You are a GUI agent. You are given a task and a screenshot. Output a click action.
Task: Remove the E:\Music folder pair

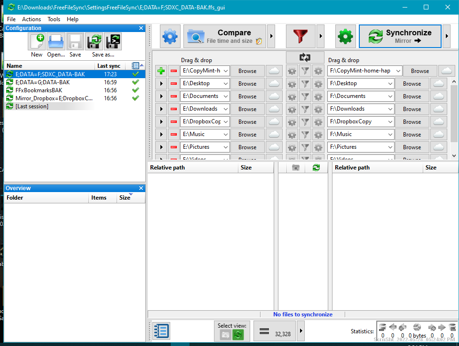[x=174, y=135]
